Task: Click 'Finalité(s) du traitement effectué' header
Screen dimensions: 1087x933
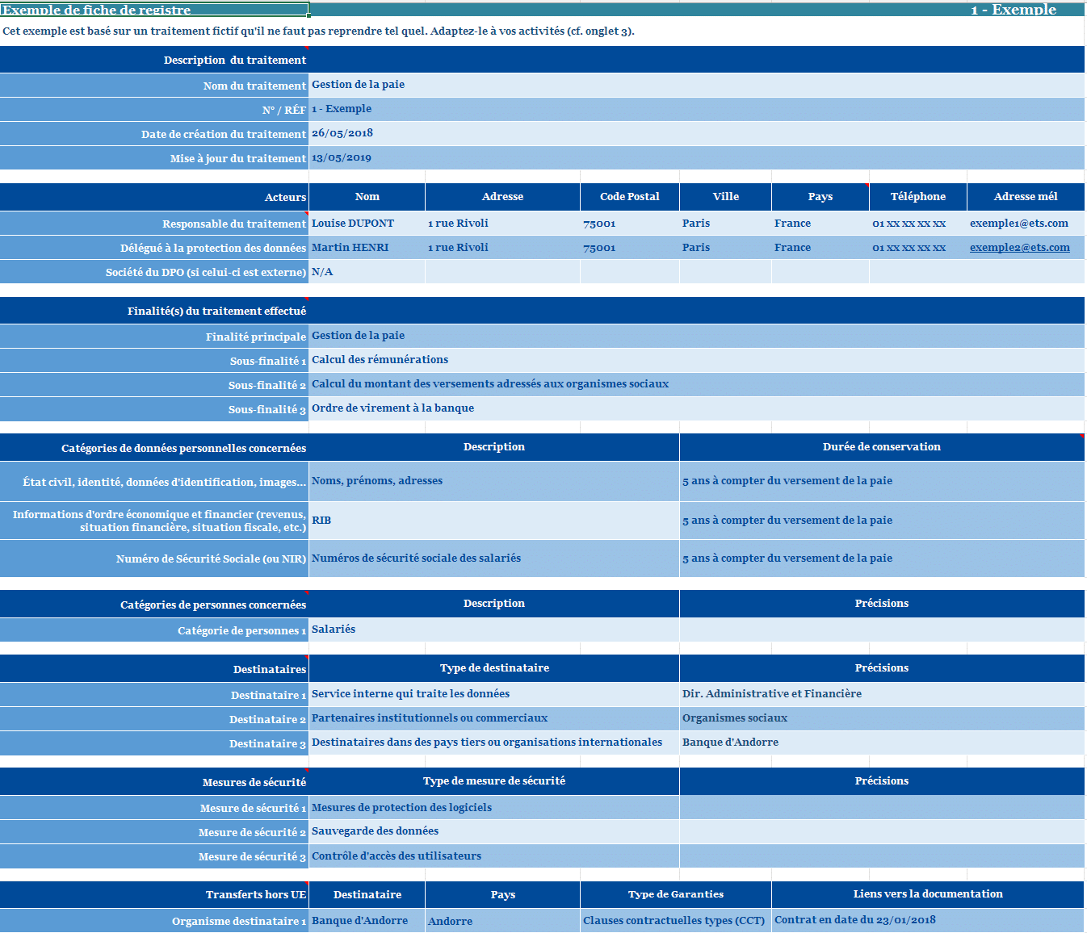Action: [154, 311]
